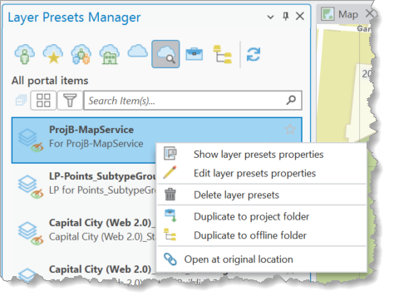Open My Organization portal view
The width and height of the screenshot is (394, 301).
pyautogui.click(x=110, y=54)
